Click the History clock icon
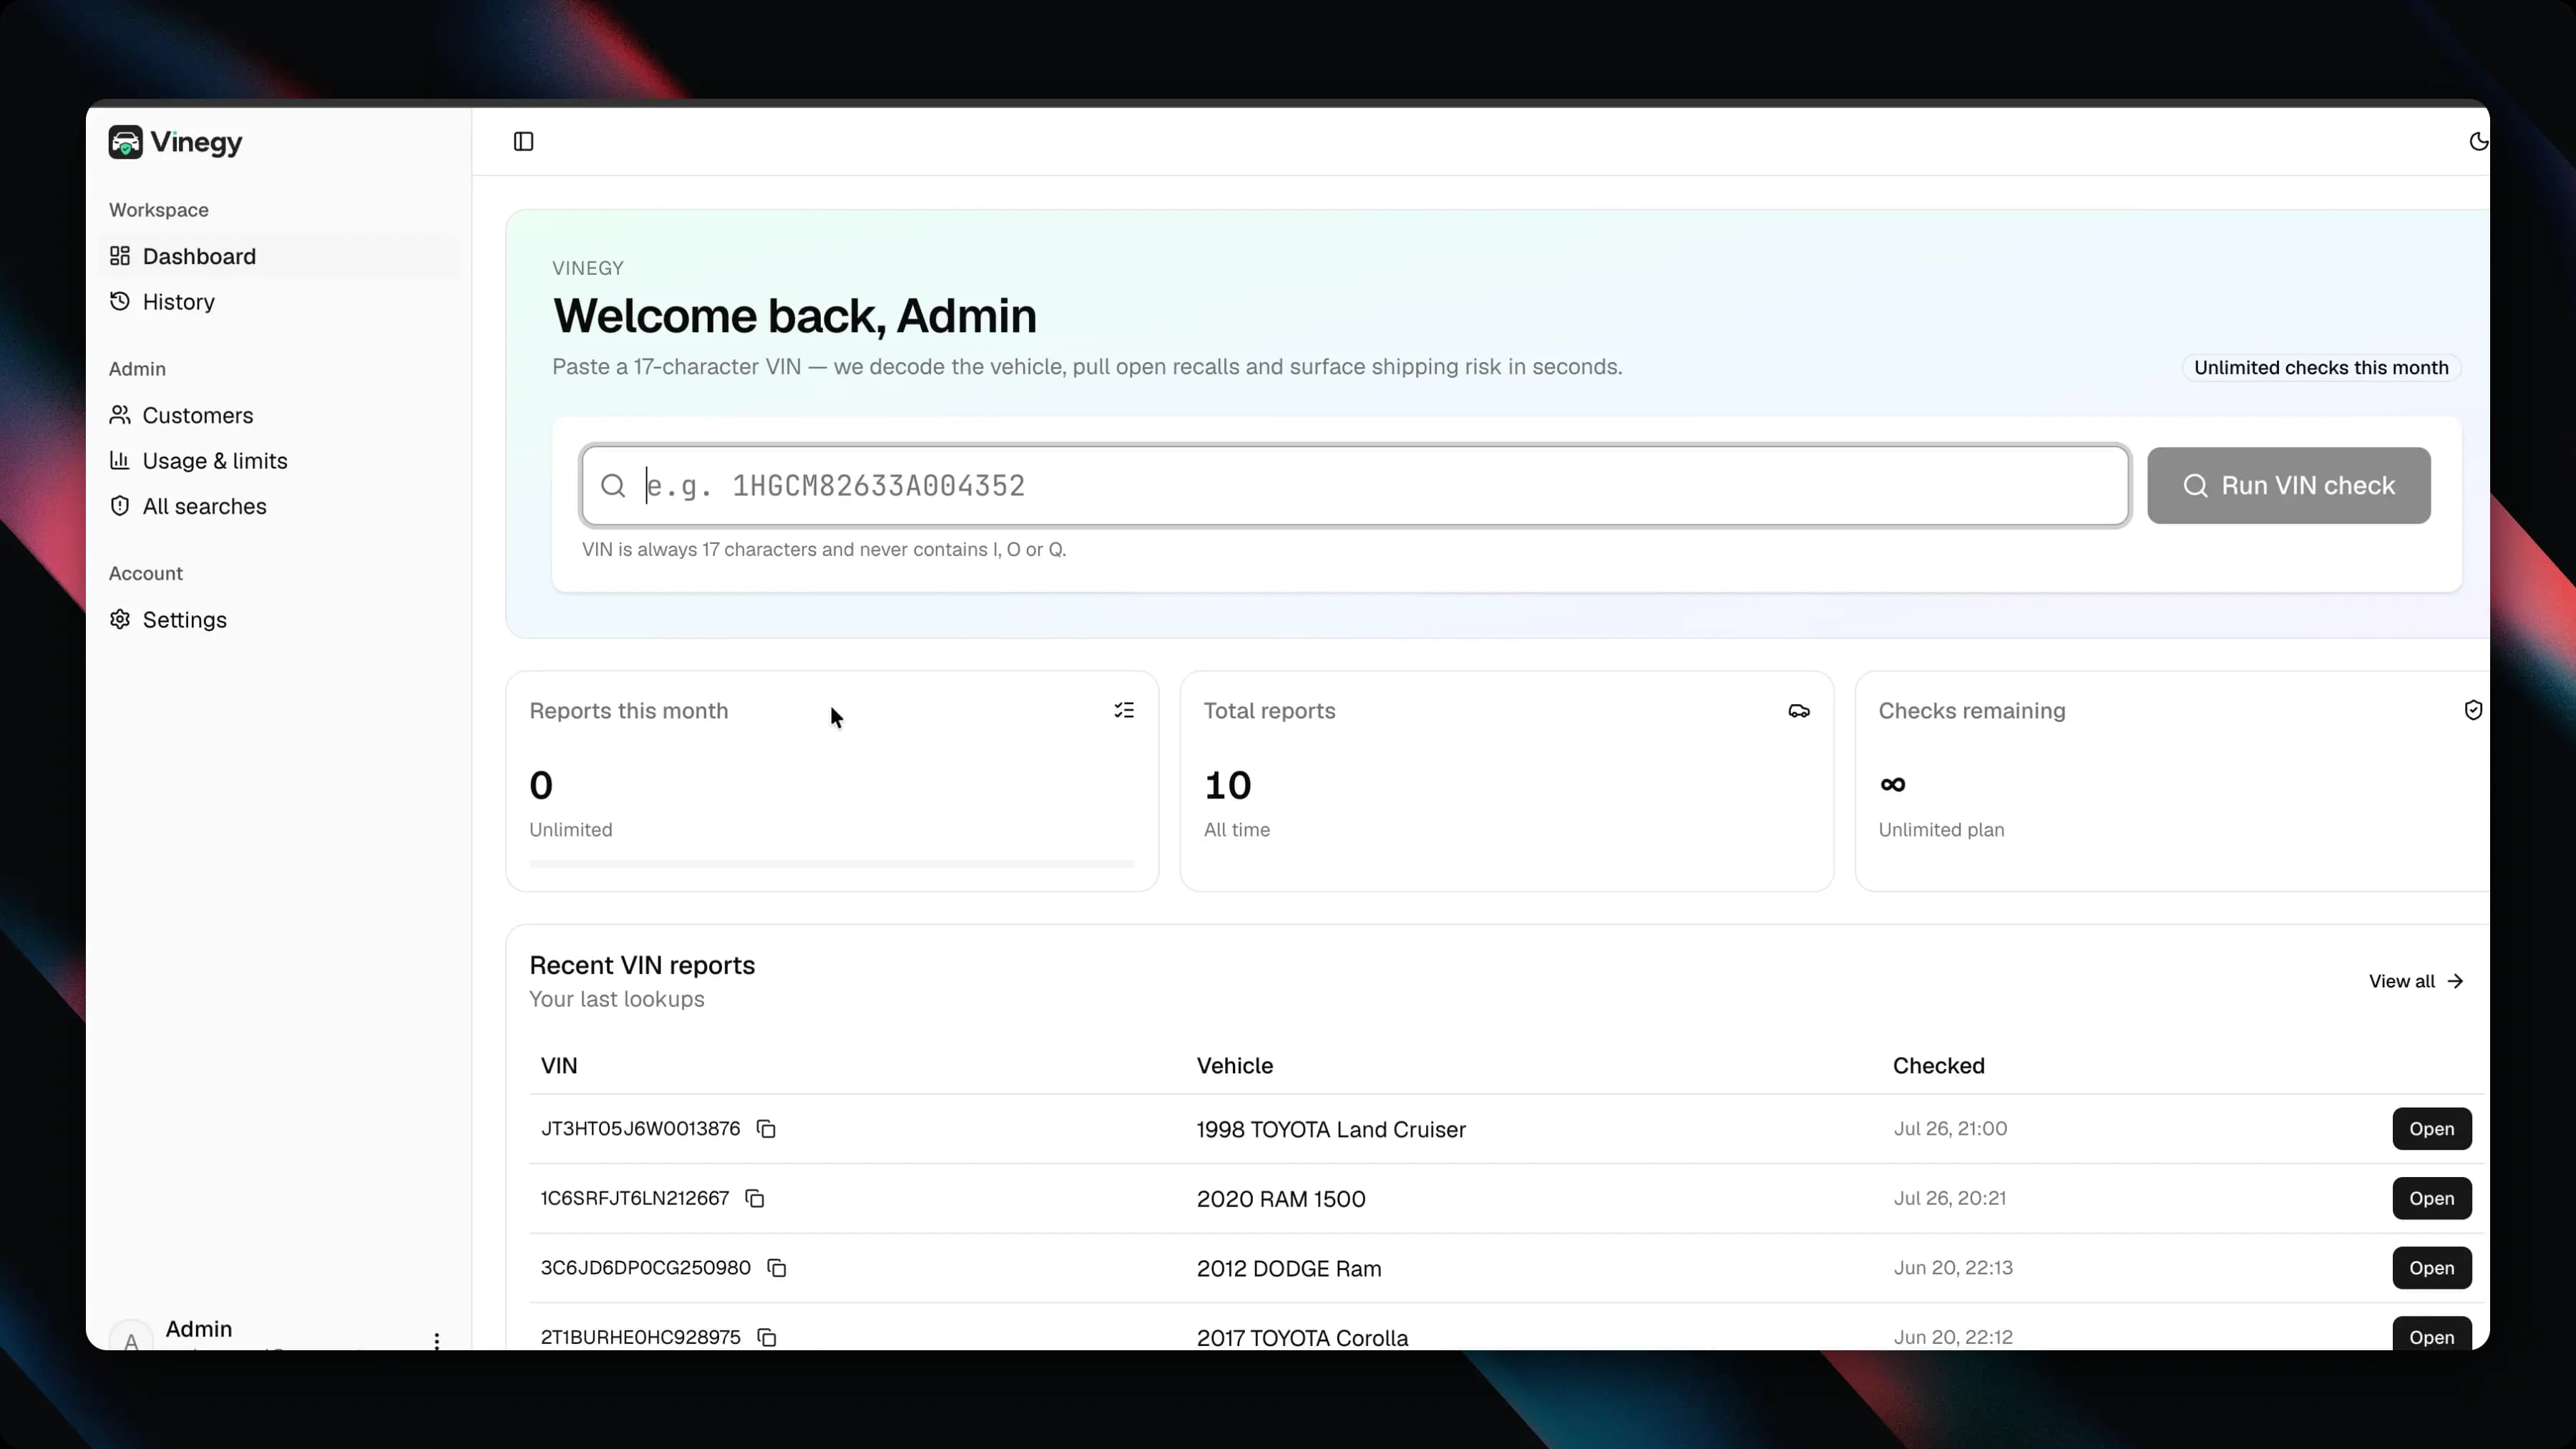Image resolution: width=2576 pixels, height=1449 pixels. (120, 301)
